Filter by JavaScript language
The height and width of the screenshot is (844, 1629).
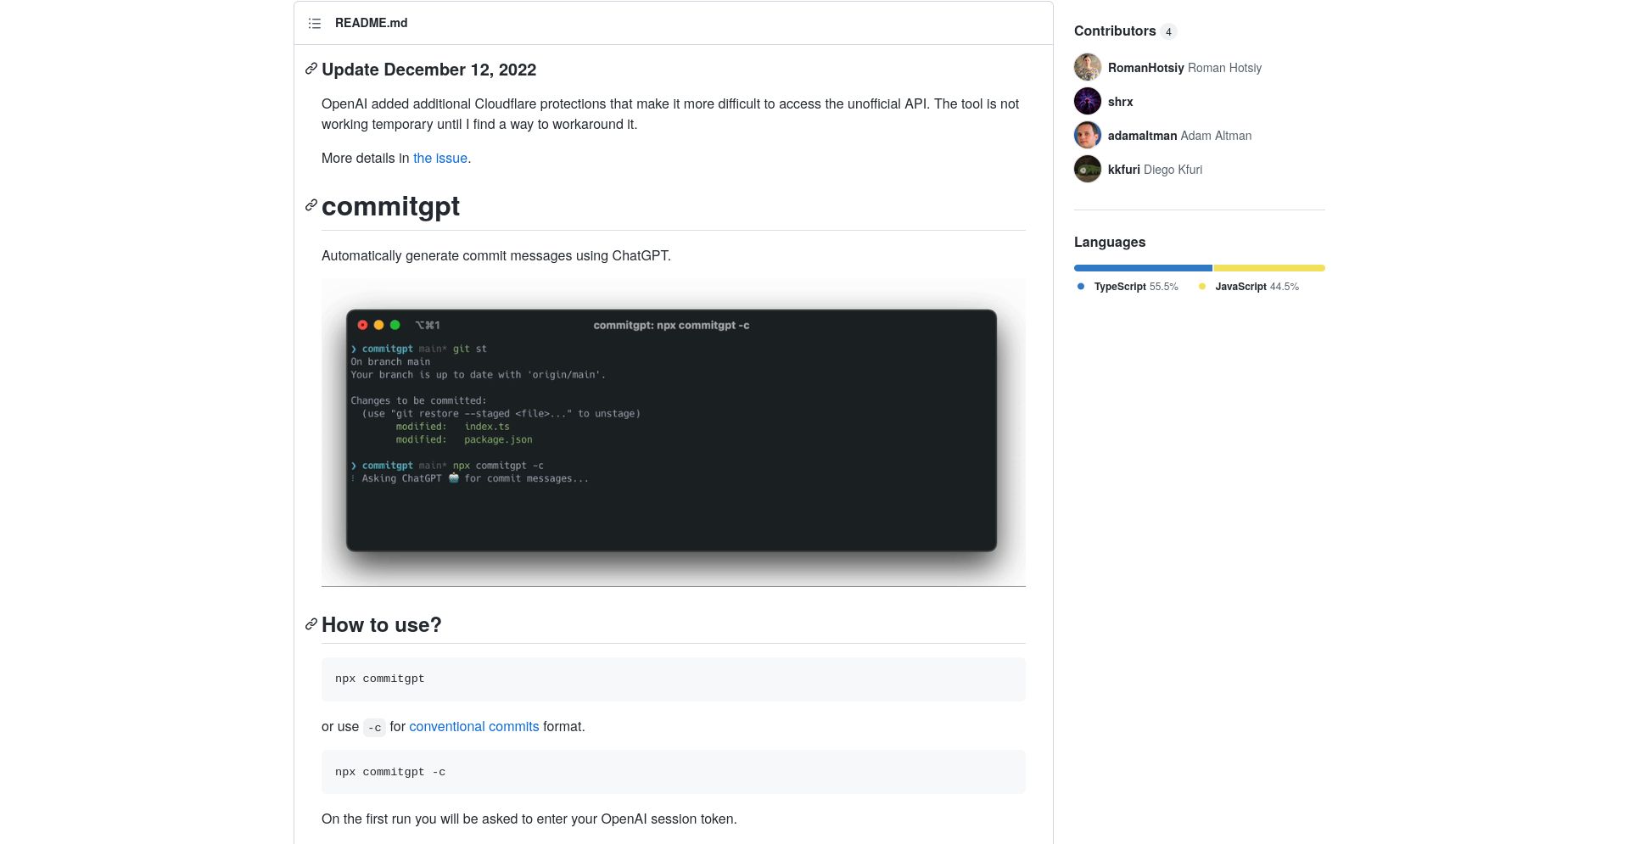point(1248,287)
